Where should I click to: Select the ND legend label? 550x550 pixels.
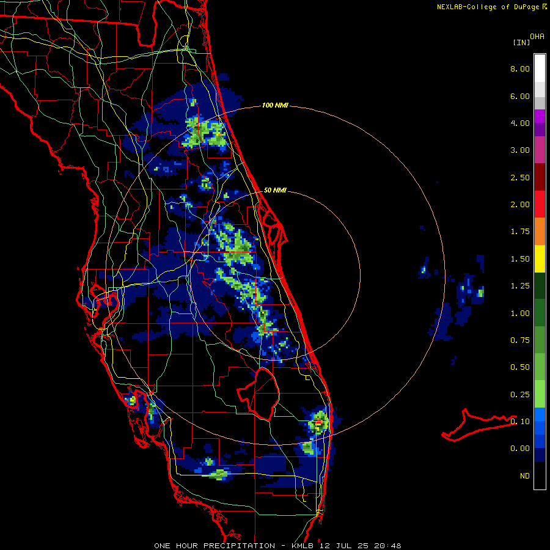(525, 476)
